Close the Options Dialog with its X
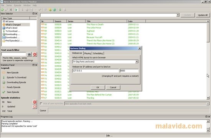The height and width of the screenshot is (138, 211). [x=140, y=48]
